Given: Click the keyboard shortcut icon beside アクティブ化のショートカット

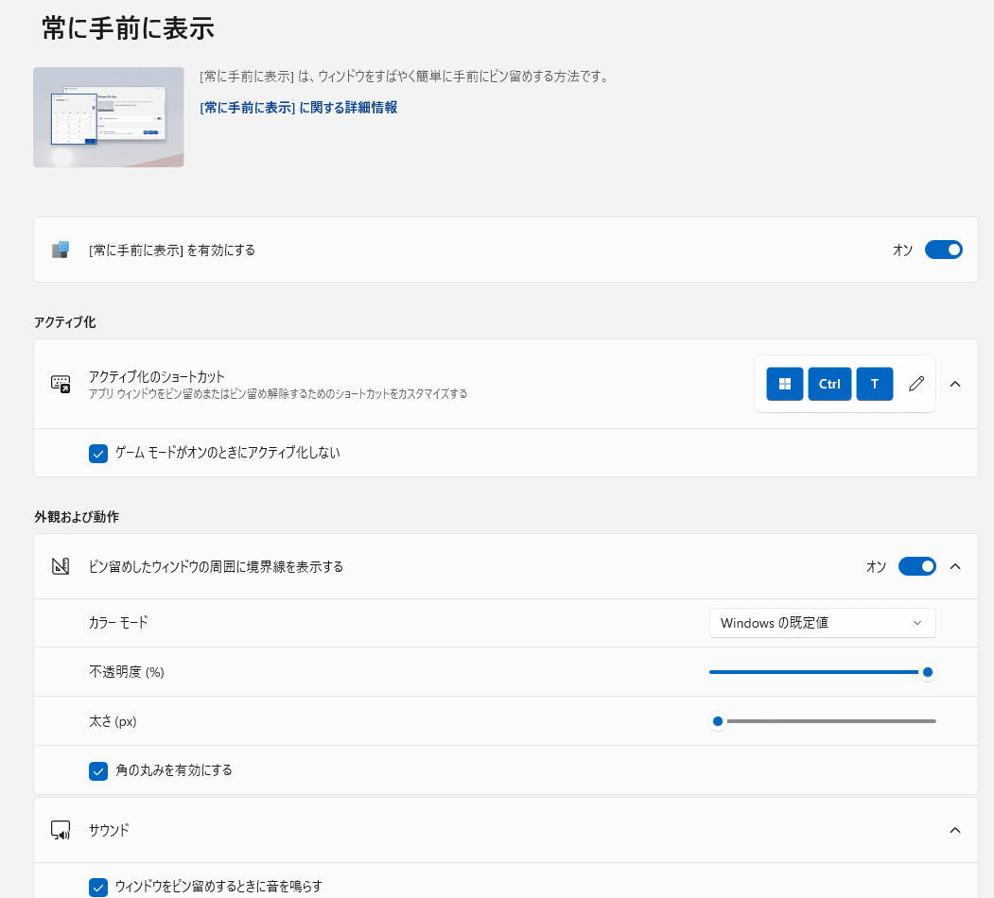Looking at the screenshot, I should point(61,384).
